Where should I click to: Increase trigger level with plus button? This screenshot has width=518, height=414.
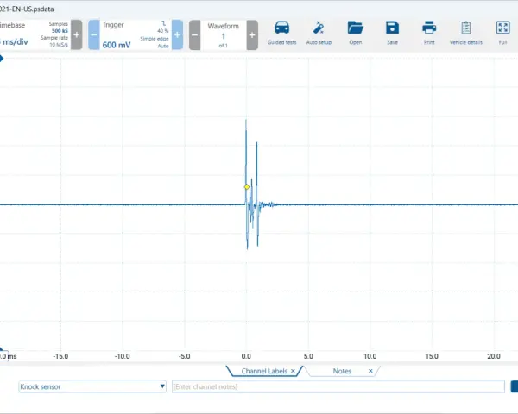[177, 34]
